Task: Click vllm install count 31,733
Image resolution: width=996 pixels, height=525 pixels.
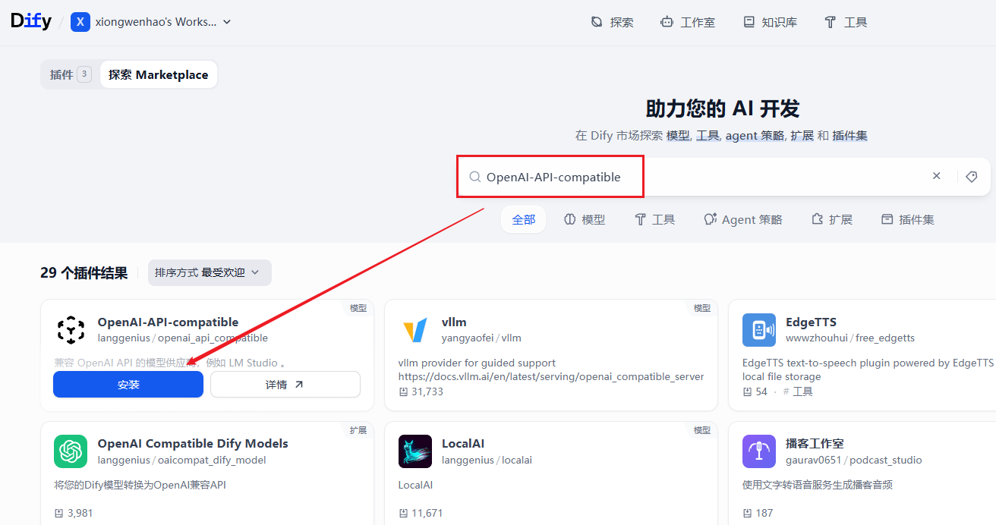Action: [421, 391]
